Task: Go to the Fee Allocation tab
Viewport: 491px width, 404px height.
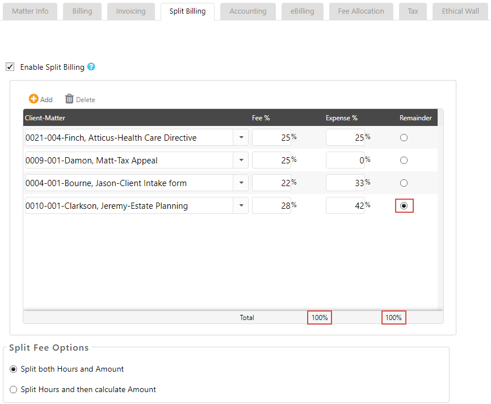Action: tap(360, 11)
